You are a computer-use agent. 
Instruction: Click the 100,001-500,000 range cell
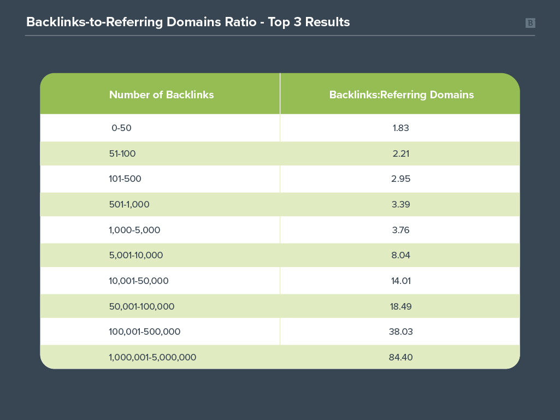coord(145,332)
